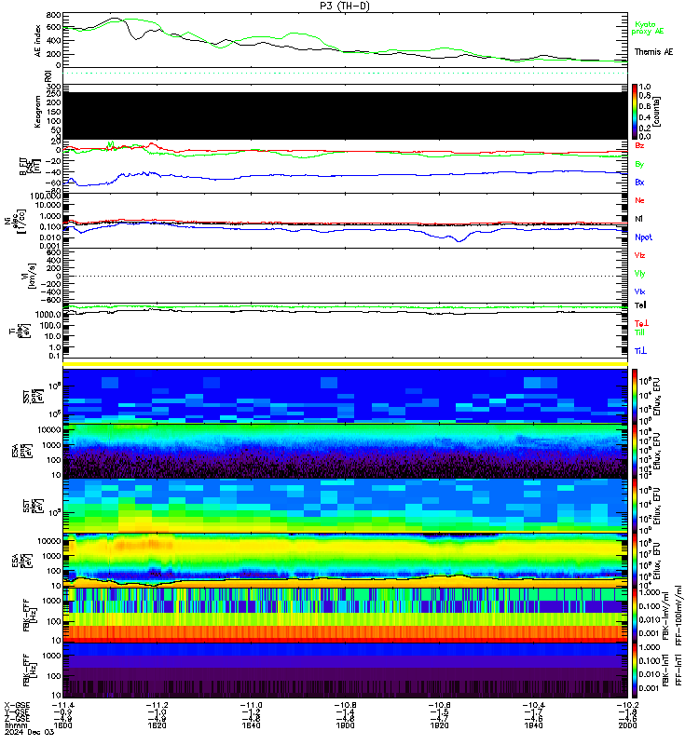Select the black Ni density legend label

(x=638, y=219)
